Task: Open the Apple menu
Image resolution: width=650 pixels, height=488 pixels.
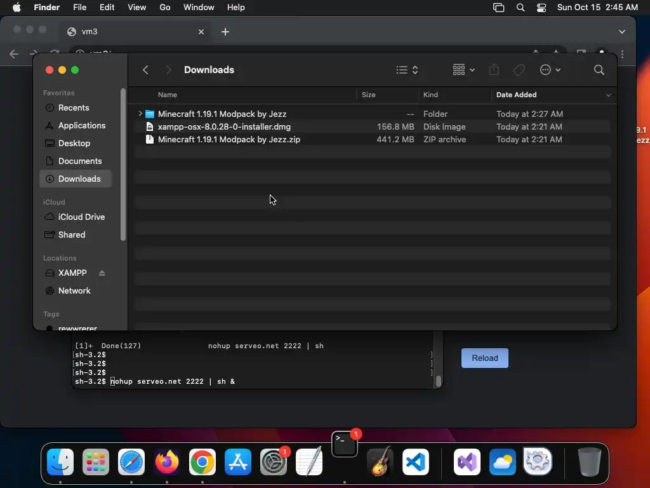Action: 17,8
